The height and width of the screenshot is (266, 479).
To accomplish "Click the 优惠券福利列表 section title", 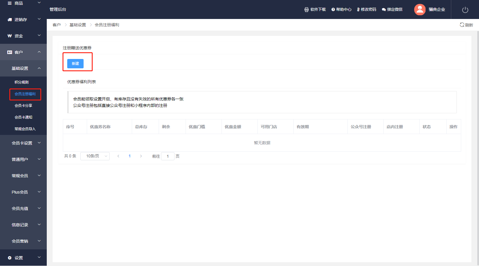I will click(82, 82).
